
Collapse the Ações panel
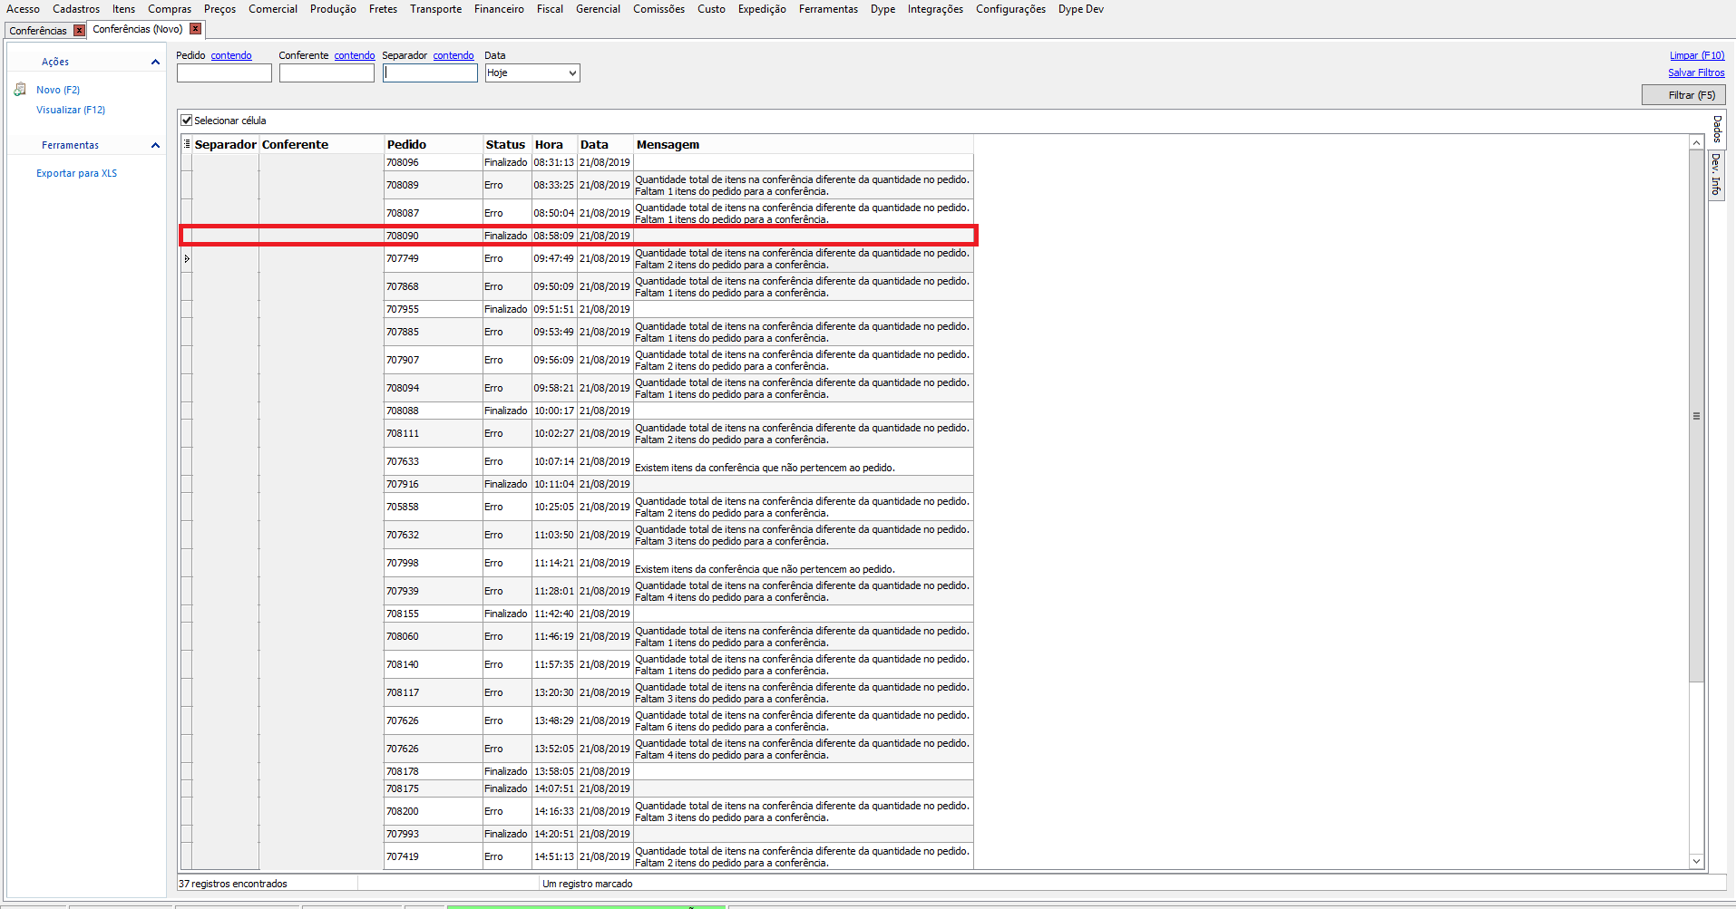[155, 62]
